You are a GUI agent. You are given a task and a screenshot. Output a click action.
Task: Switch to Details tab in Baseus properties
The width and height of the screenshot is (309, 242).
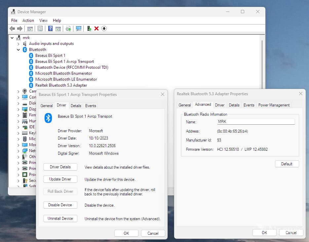tap(76, 106)
